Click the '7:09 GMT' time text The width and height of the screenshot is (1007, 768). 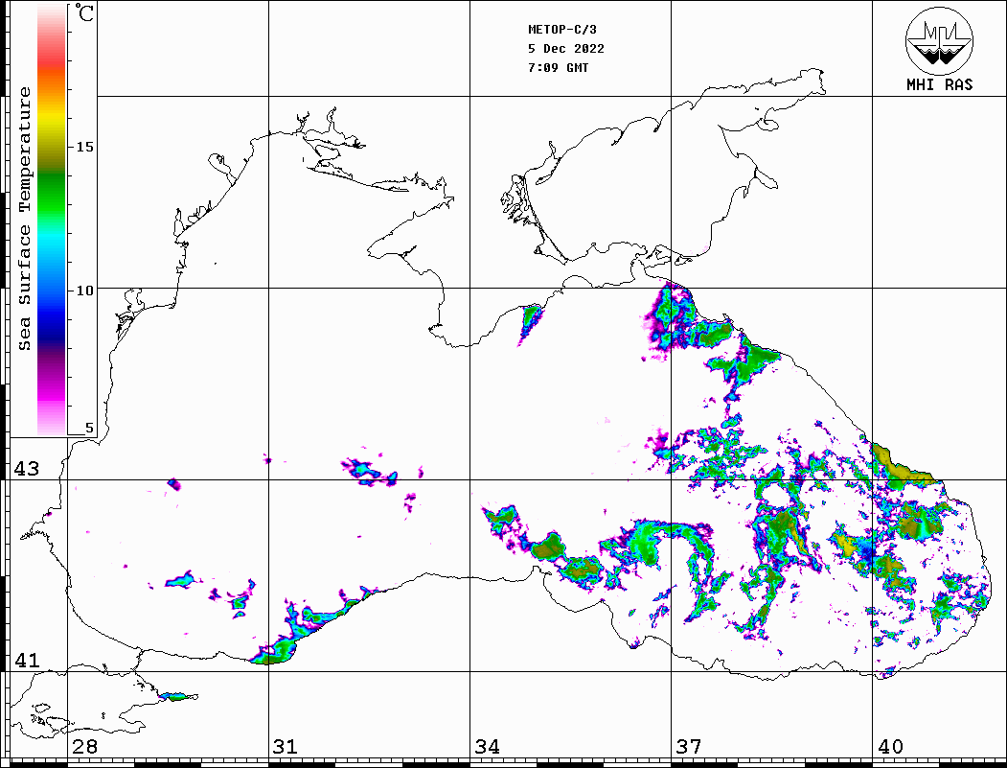pos(558,67)
